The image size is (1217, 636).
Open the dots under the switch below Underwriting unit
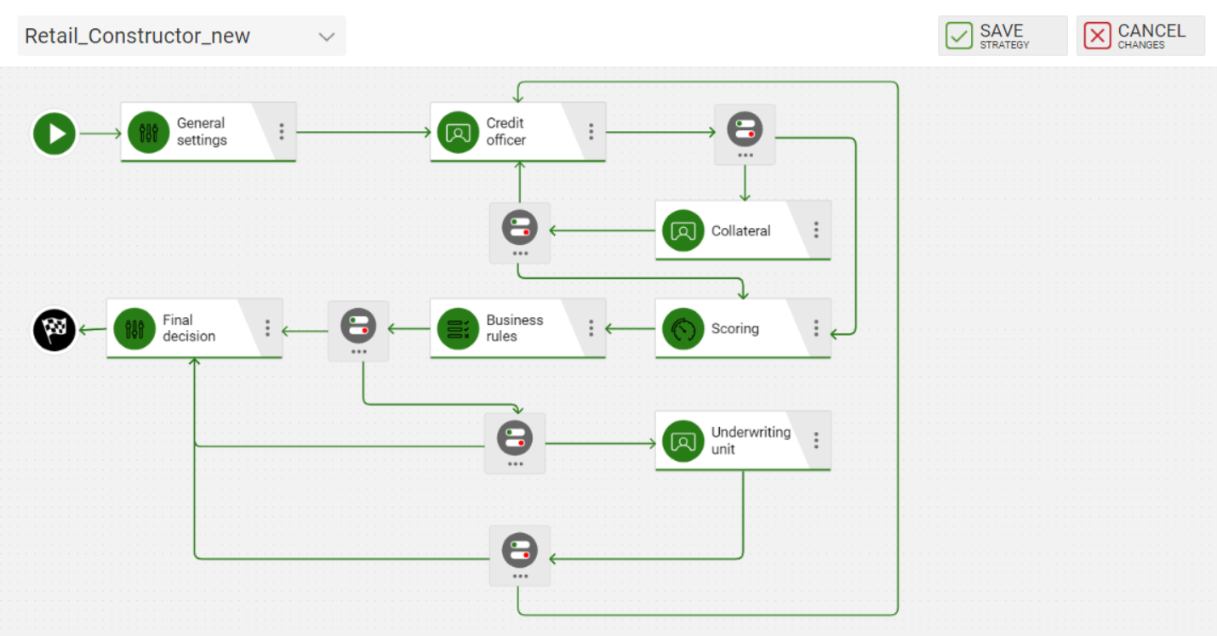(x=520, y=576)
